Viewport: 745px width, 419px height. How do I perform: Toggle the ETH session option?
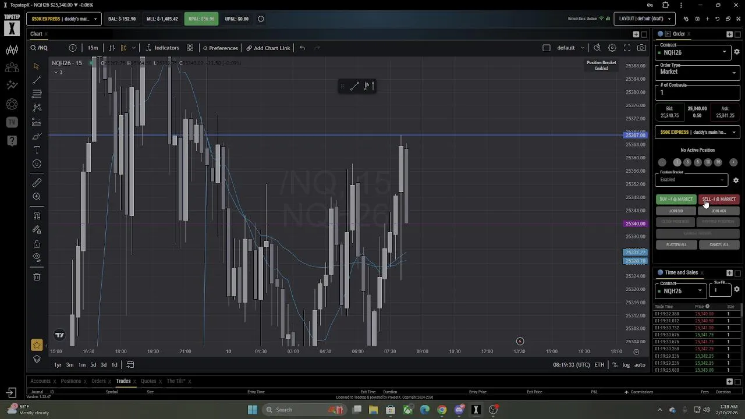point(599,365)
